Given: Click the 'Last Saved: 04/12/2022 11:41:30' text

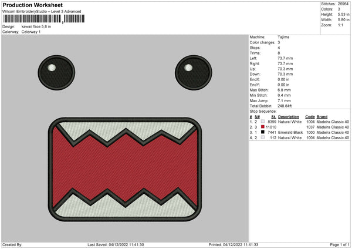Looking at the screenshot, I should [x=116, y=244].
